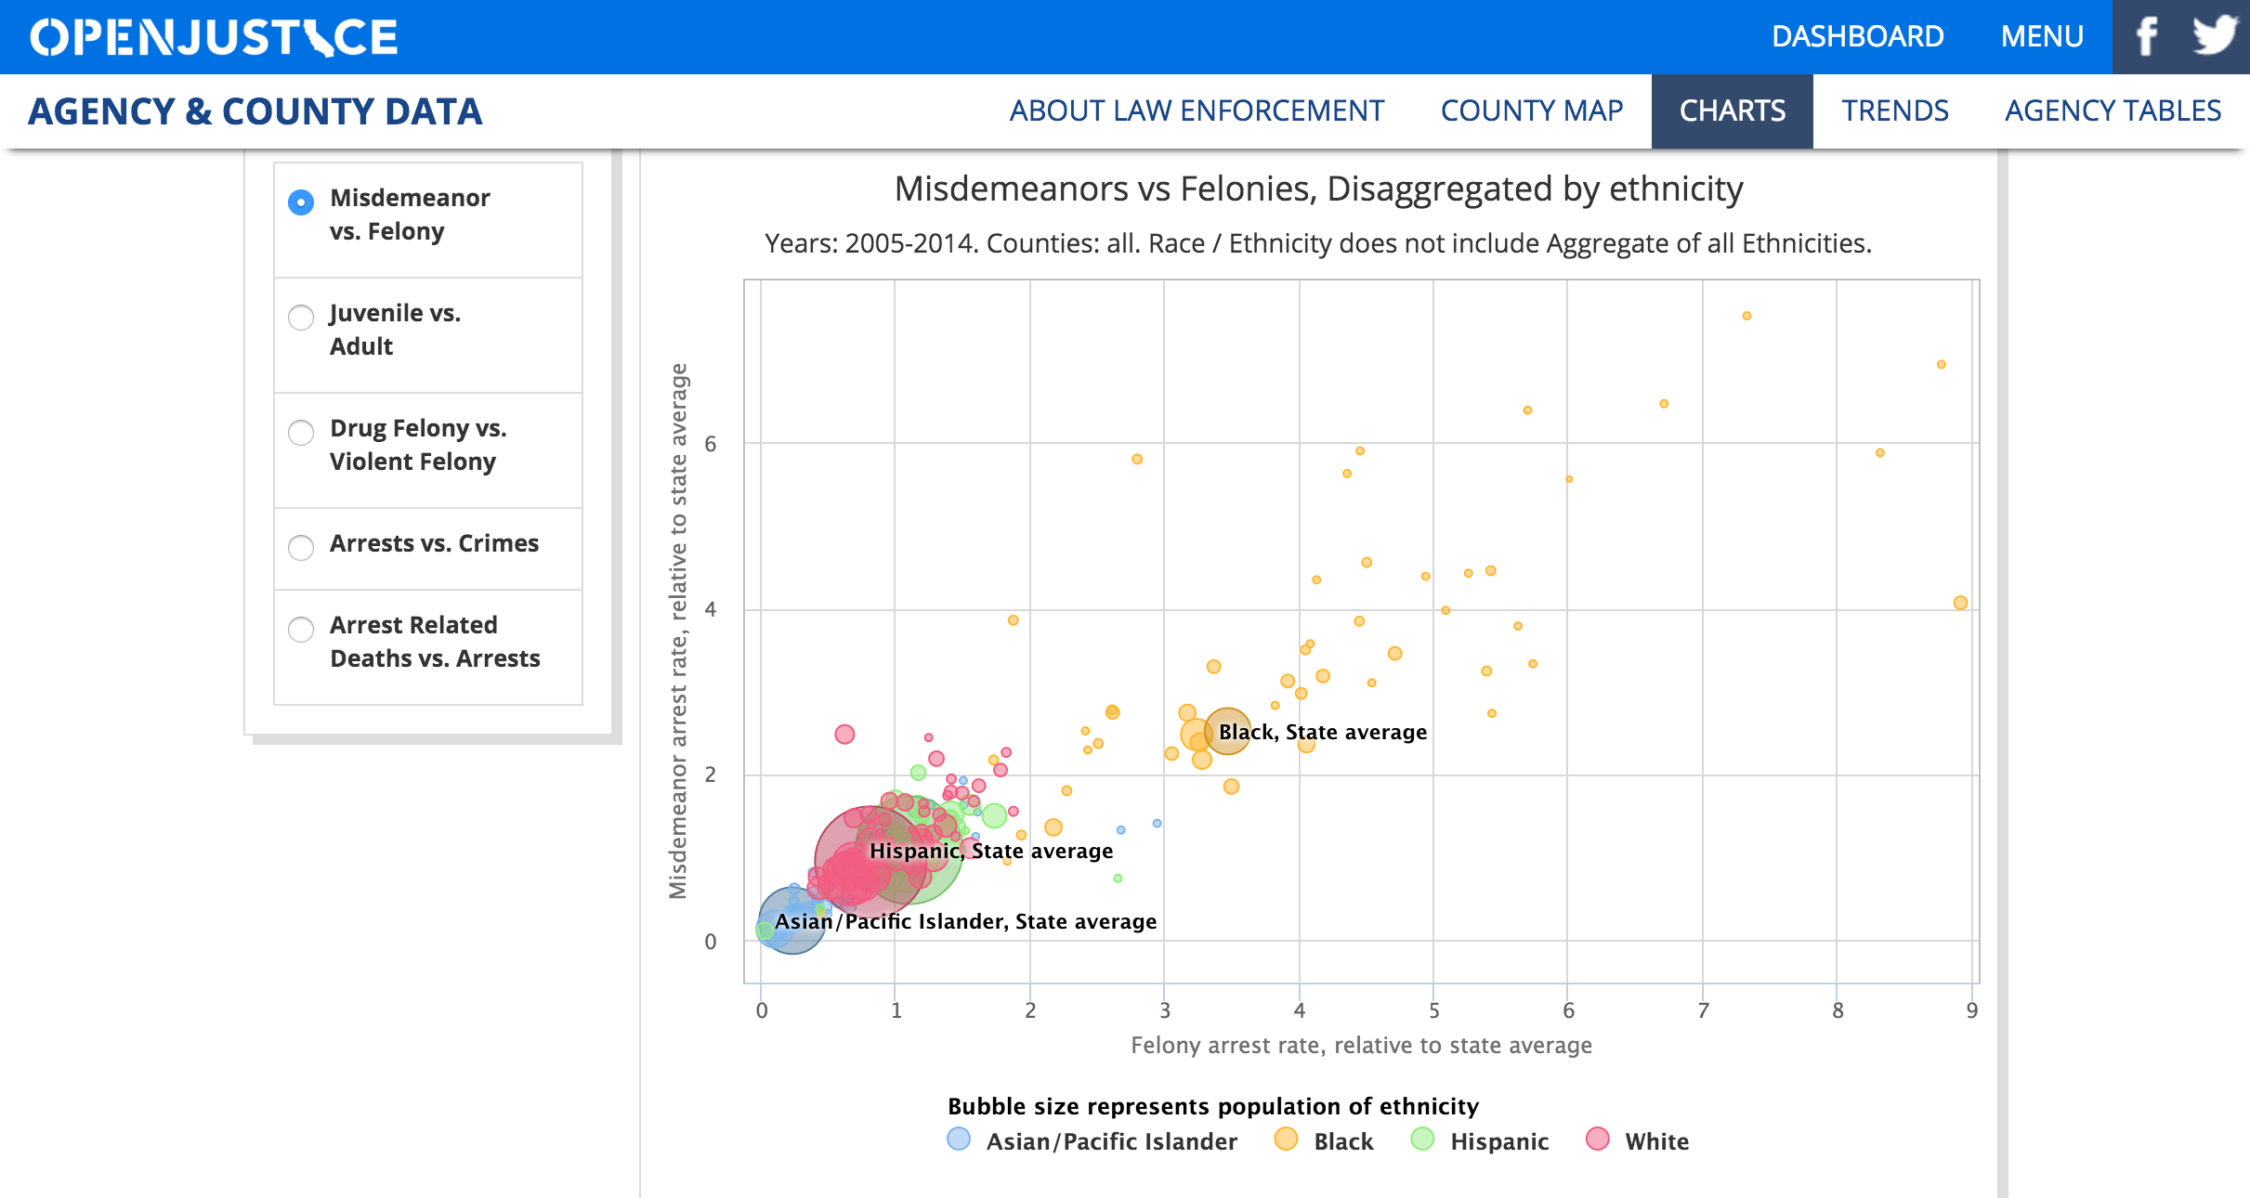The image size is (2250, 1198).
Task: Open the Agency Tables tab
Action: tap(2113, 111)
